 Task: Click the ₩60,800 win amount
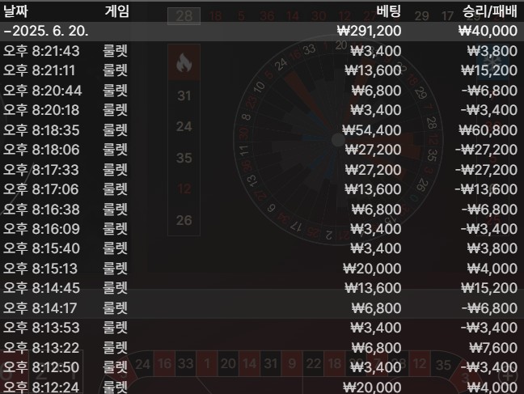(488, 129)
